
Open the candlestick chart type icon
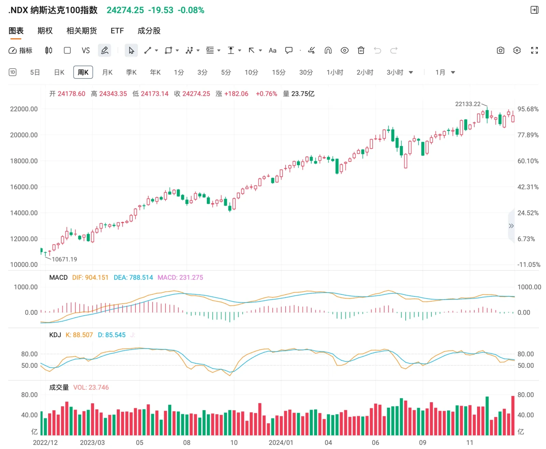coord(49,50)
